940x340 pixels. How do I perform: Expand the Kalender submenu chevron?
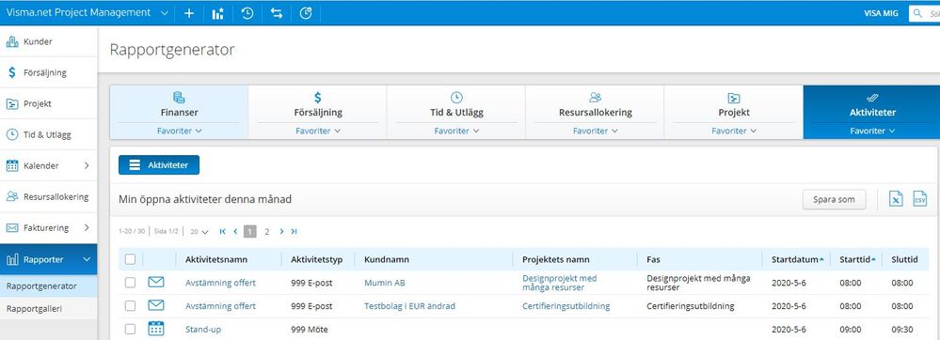coord(87,166)
